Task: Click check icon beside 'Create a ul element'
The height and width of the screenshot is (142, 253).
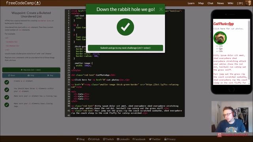Action: pos(7,82)
